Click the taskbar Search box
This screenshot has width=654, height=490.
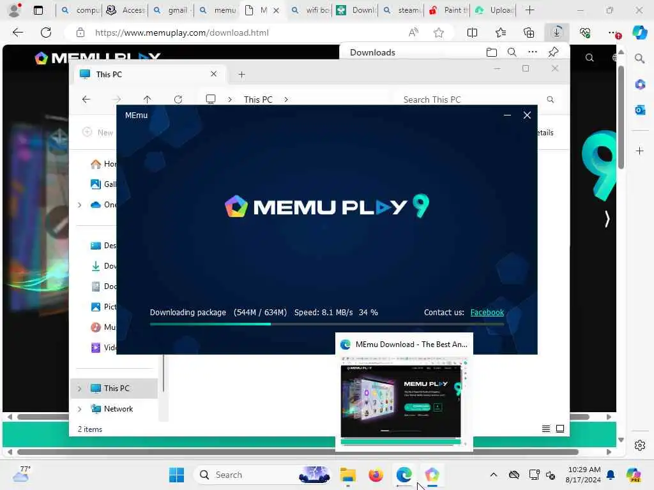click(x=262, y=475)
